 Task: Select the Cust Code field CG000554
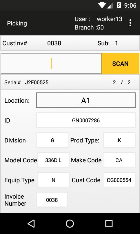tap(119, 180)
